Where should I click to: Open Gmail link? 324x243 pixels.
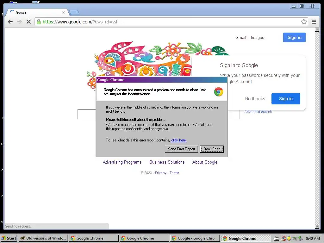point(241,37)
